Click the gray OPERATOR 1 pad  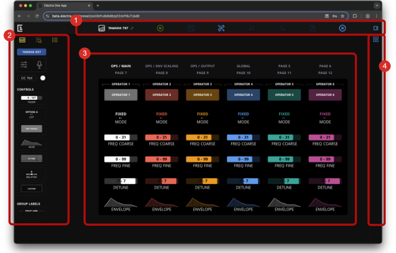point(121,95)
